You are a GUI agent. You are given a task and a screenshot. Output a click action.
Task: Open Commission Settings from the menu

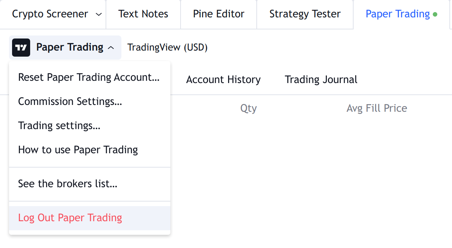(90, 102)
